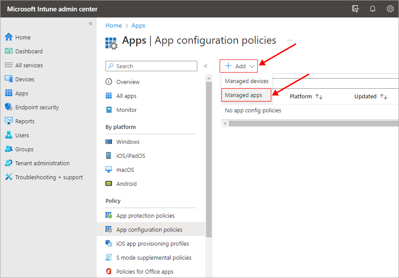This screenshot has height=278, width=399.
Task: Open Troubleshooting + support in sidebar
Action: (x=49, y=177)
